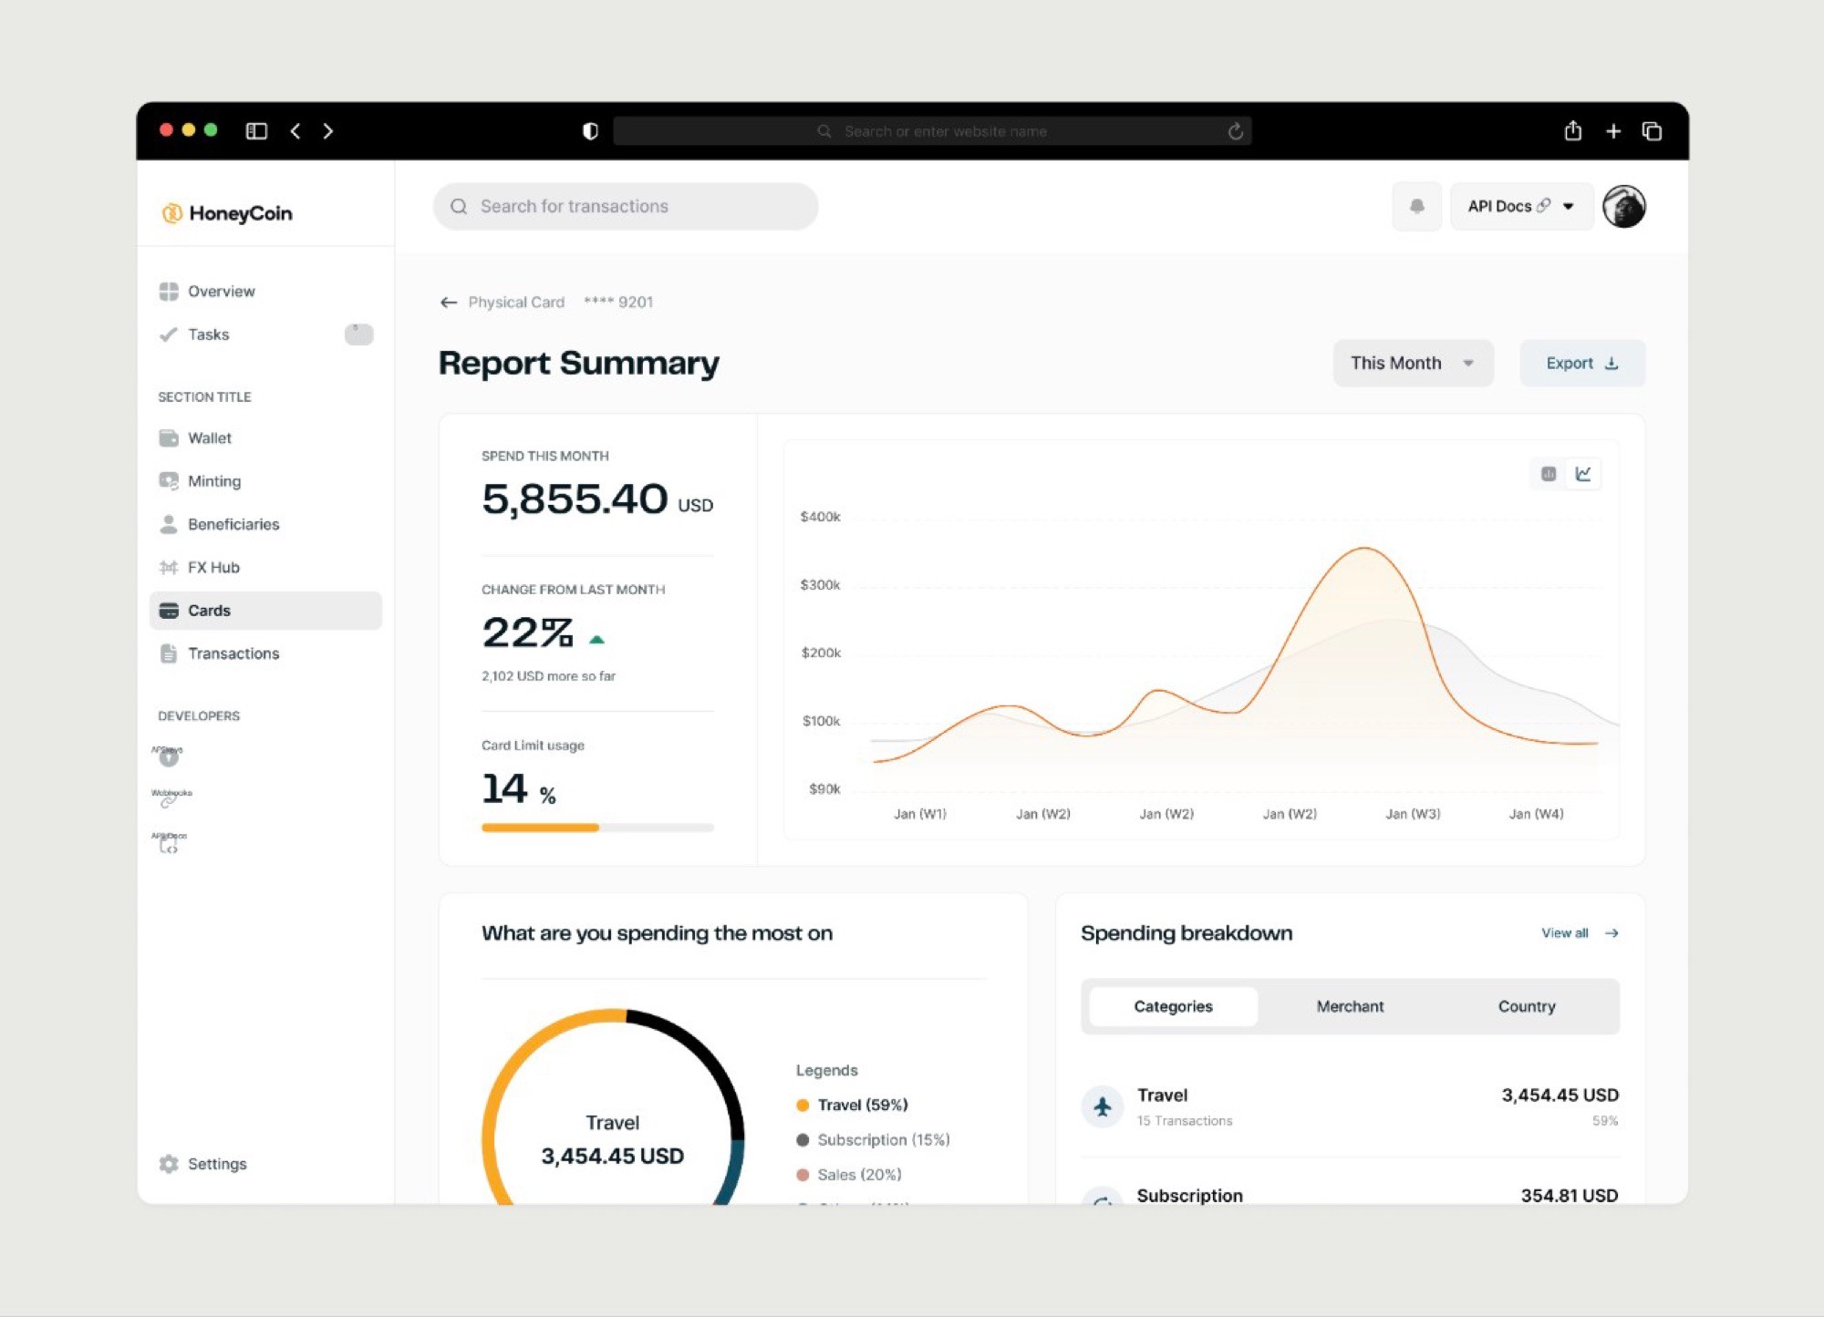Viewport: 1824px width, 1317px height.
Task: Open the API Docs dropdown in header
Action: (x=1521, y=206)
